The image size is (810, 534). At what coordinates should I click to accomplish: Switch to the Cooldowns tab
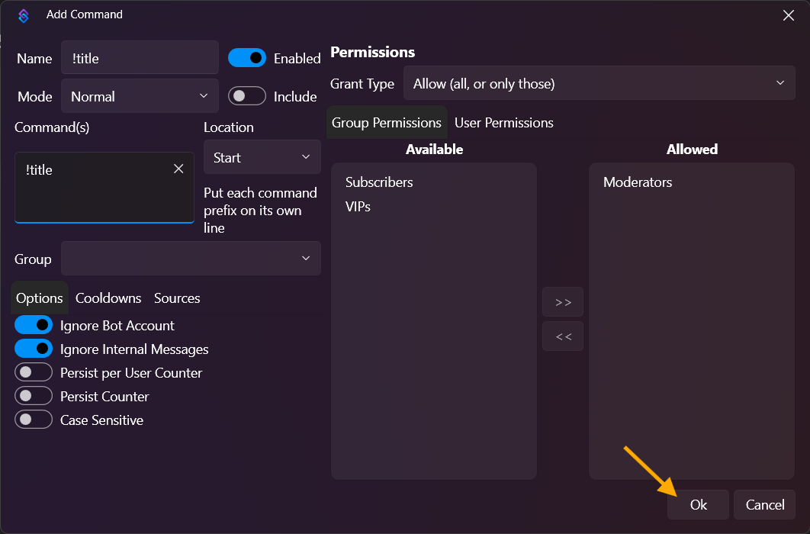(108, 298)
